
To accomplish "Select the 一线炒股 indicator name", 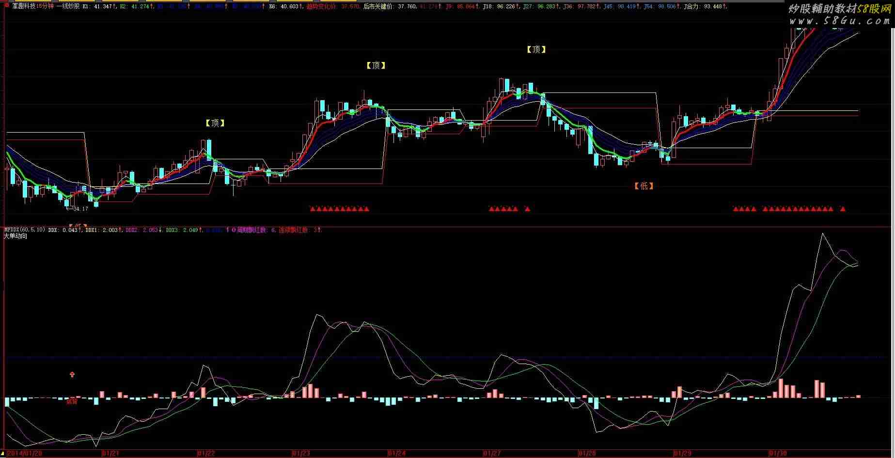I will [x=68, y=7].
